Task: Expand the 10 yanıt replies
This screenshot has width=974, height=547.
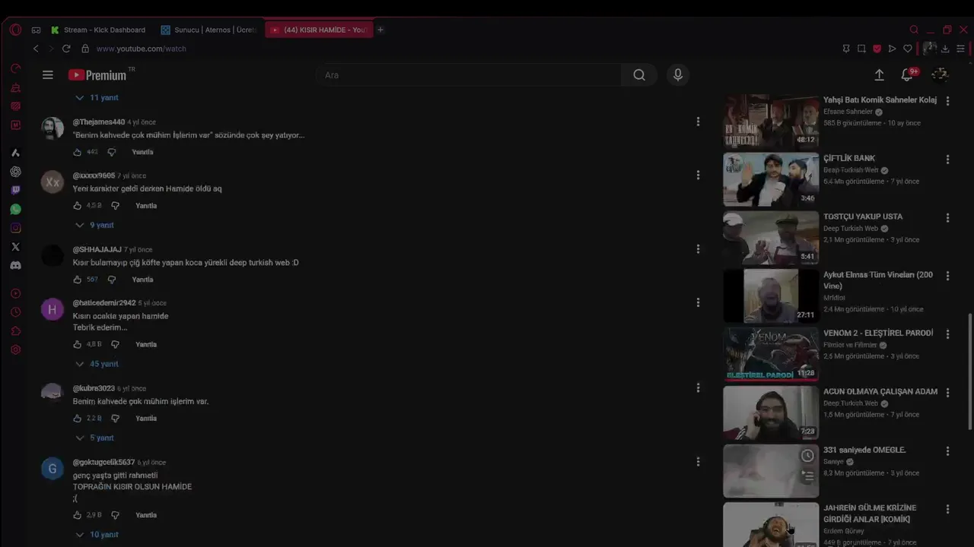Action: [97, 535]
